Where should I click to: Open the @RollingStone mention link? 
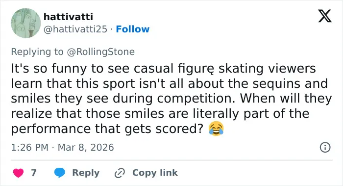(101, 52)
